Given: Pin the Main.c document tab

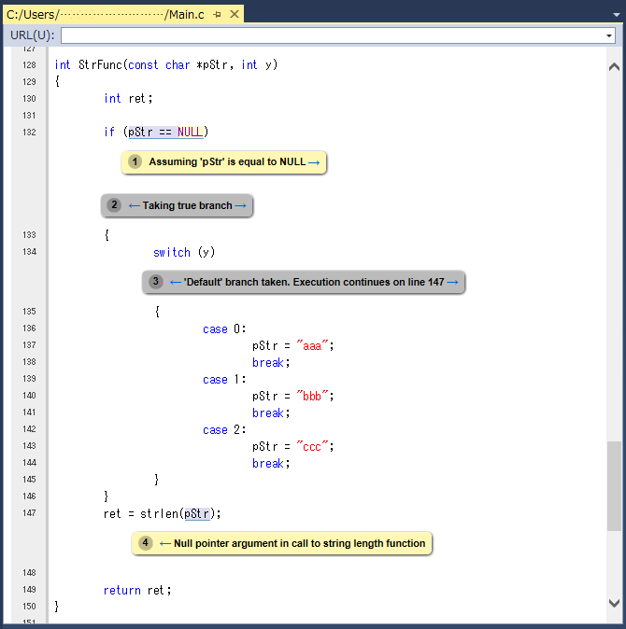Looking at the screenshot, I should pos(217,14).
